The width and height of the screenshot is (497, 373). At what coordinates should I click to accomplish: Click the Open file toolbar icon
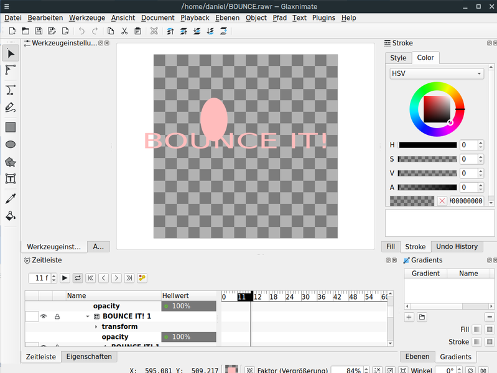click(26, 31)
